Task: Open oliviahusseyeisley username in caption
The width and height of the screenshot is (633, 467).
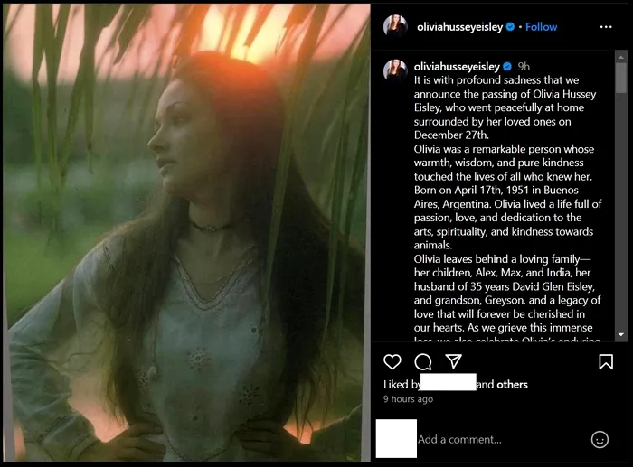Action: (456, 67)
